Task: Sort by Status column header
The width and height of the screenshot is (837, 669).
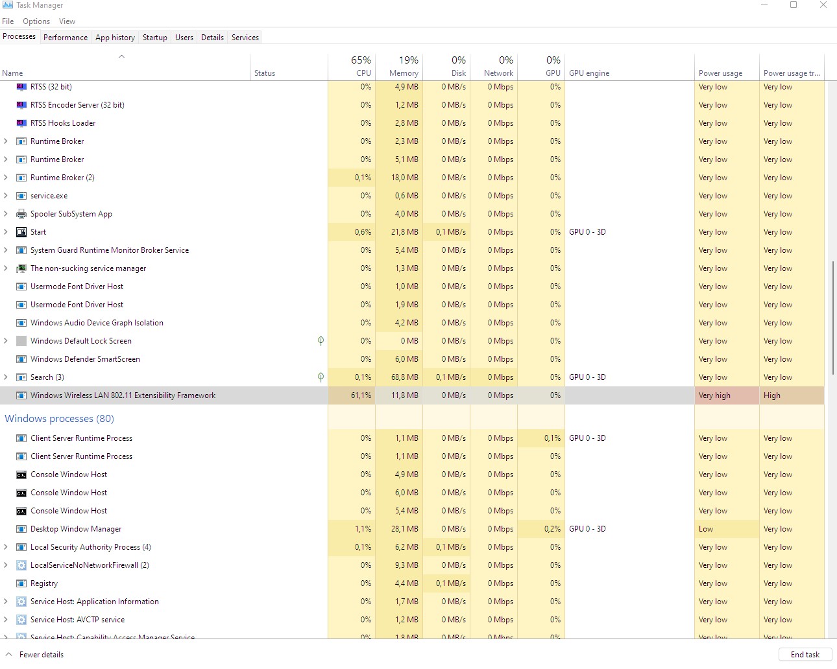Action: click(x=289, y=66)
